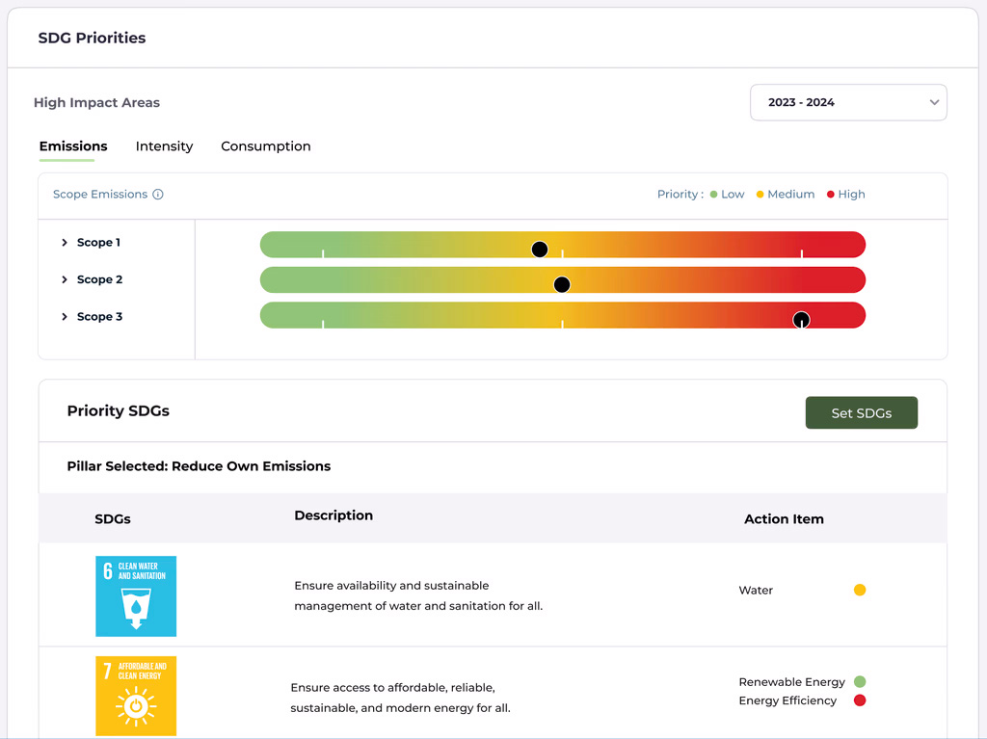Click the SDG 6 Clean Water icon
Image resolution: width=987 pixels, height=739 pixels.
click(136, 596)
